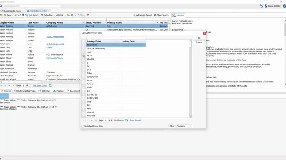This screenshot has height=160, width=286.
Task: Select the SharePoint lookup row
Action: pos(116,45)
